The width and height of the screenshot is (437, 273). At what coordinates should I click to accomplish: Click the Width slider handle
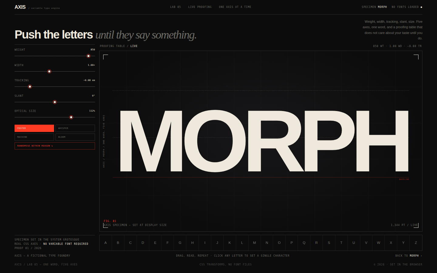(x=49, y=72)
